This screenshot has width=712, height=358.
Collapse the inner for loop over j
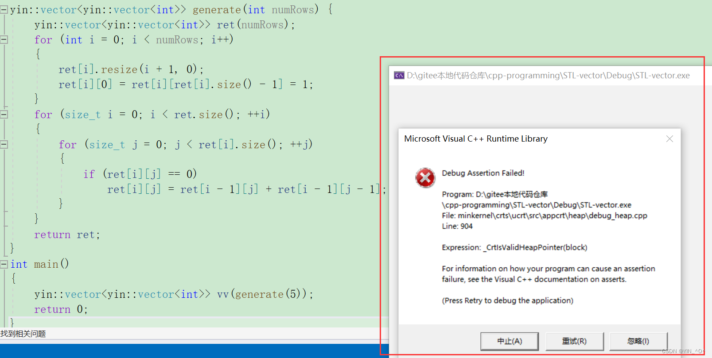pyautogui.click(x=4, y=144)
